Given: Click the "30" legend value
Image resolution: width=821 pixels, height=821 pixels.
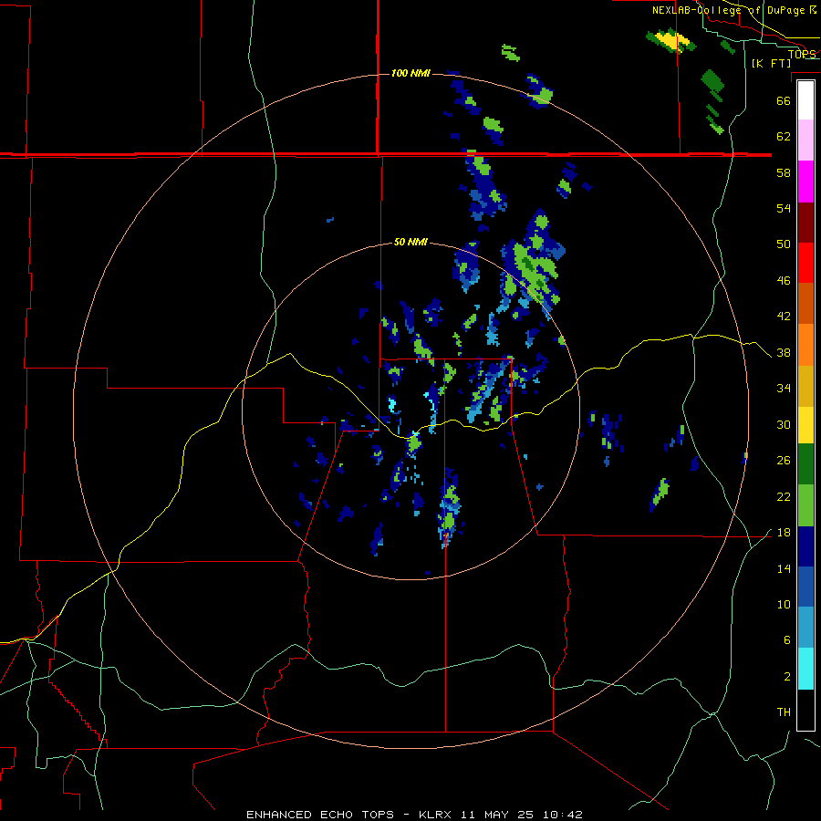Looking at the screenshot, I should 784,424.
